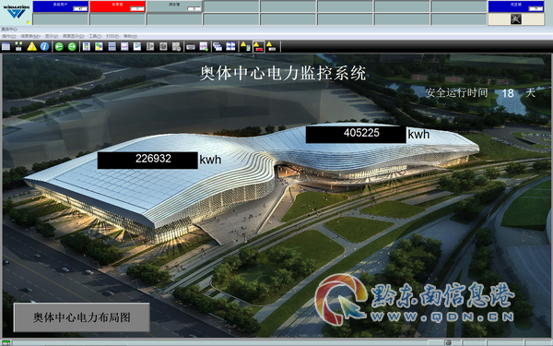Click the cascade windows toolbar icon
The width and height of the screenshot is (553, 346).
(218, 47)
